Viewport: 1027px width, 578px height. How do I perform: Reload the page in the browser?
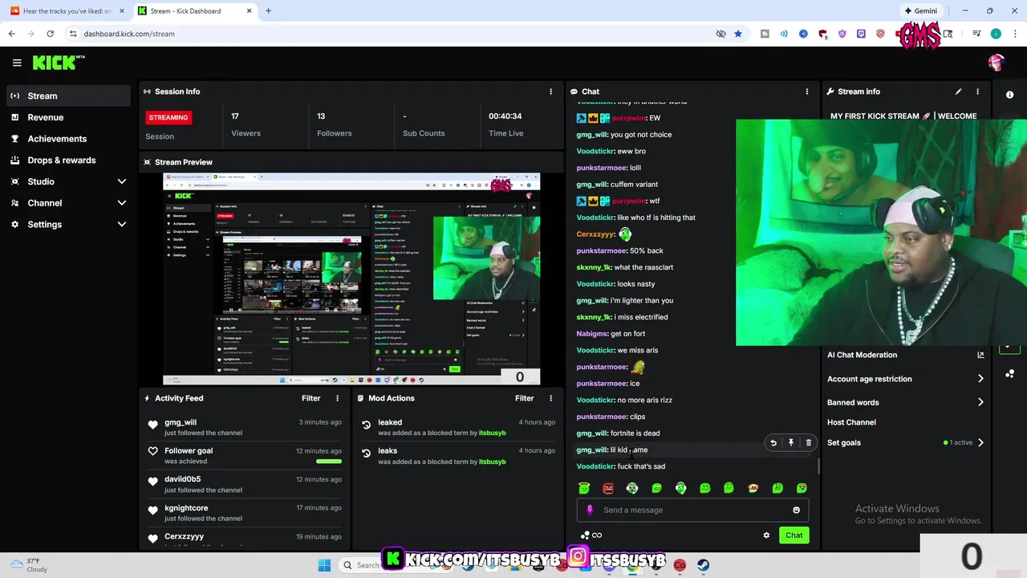click(50, 34)
